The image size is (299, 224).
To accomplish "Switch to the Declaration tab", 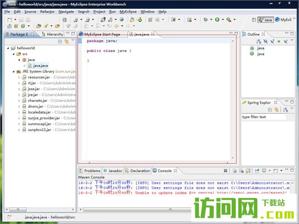I will [138, 171].
